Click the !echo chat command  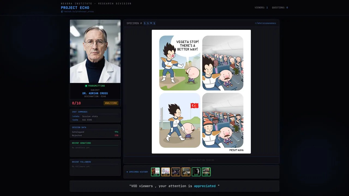point(75,120)
